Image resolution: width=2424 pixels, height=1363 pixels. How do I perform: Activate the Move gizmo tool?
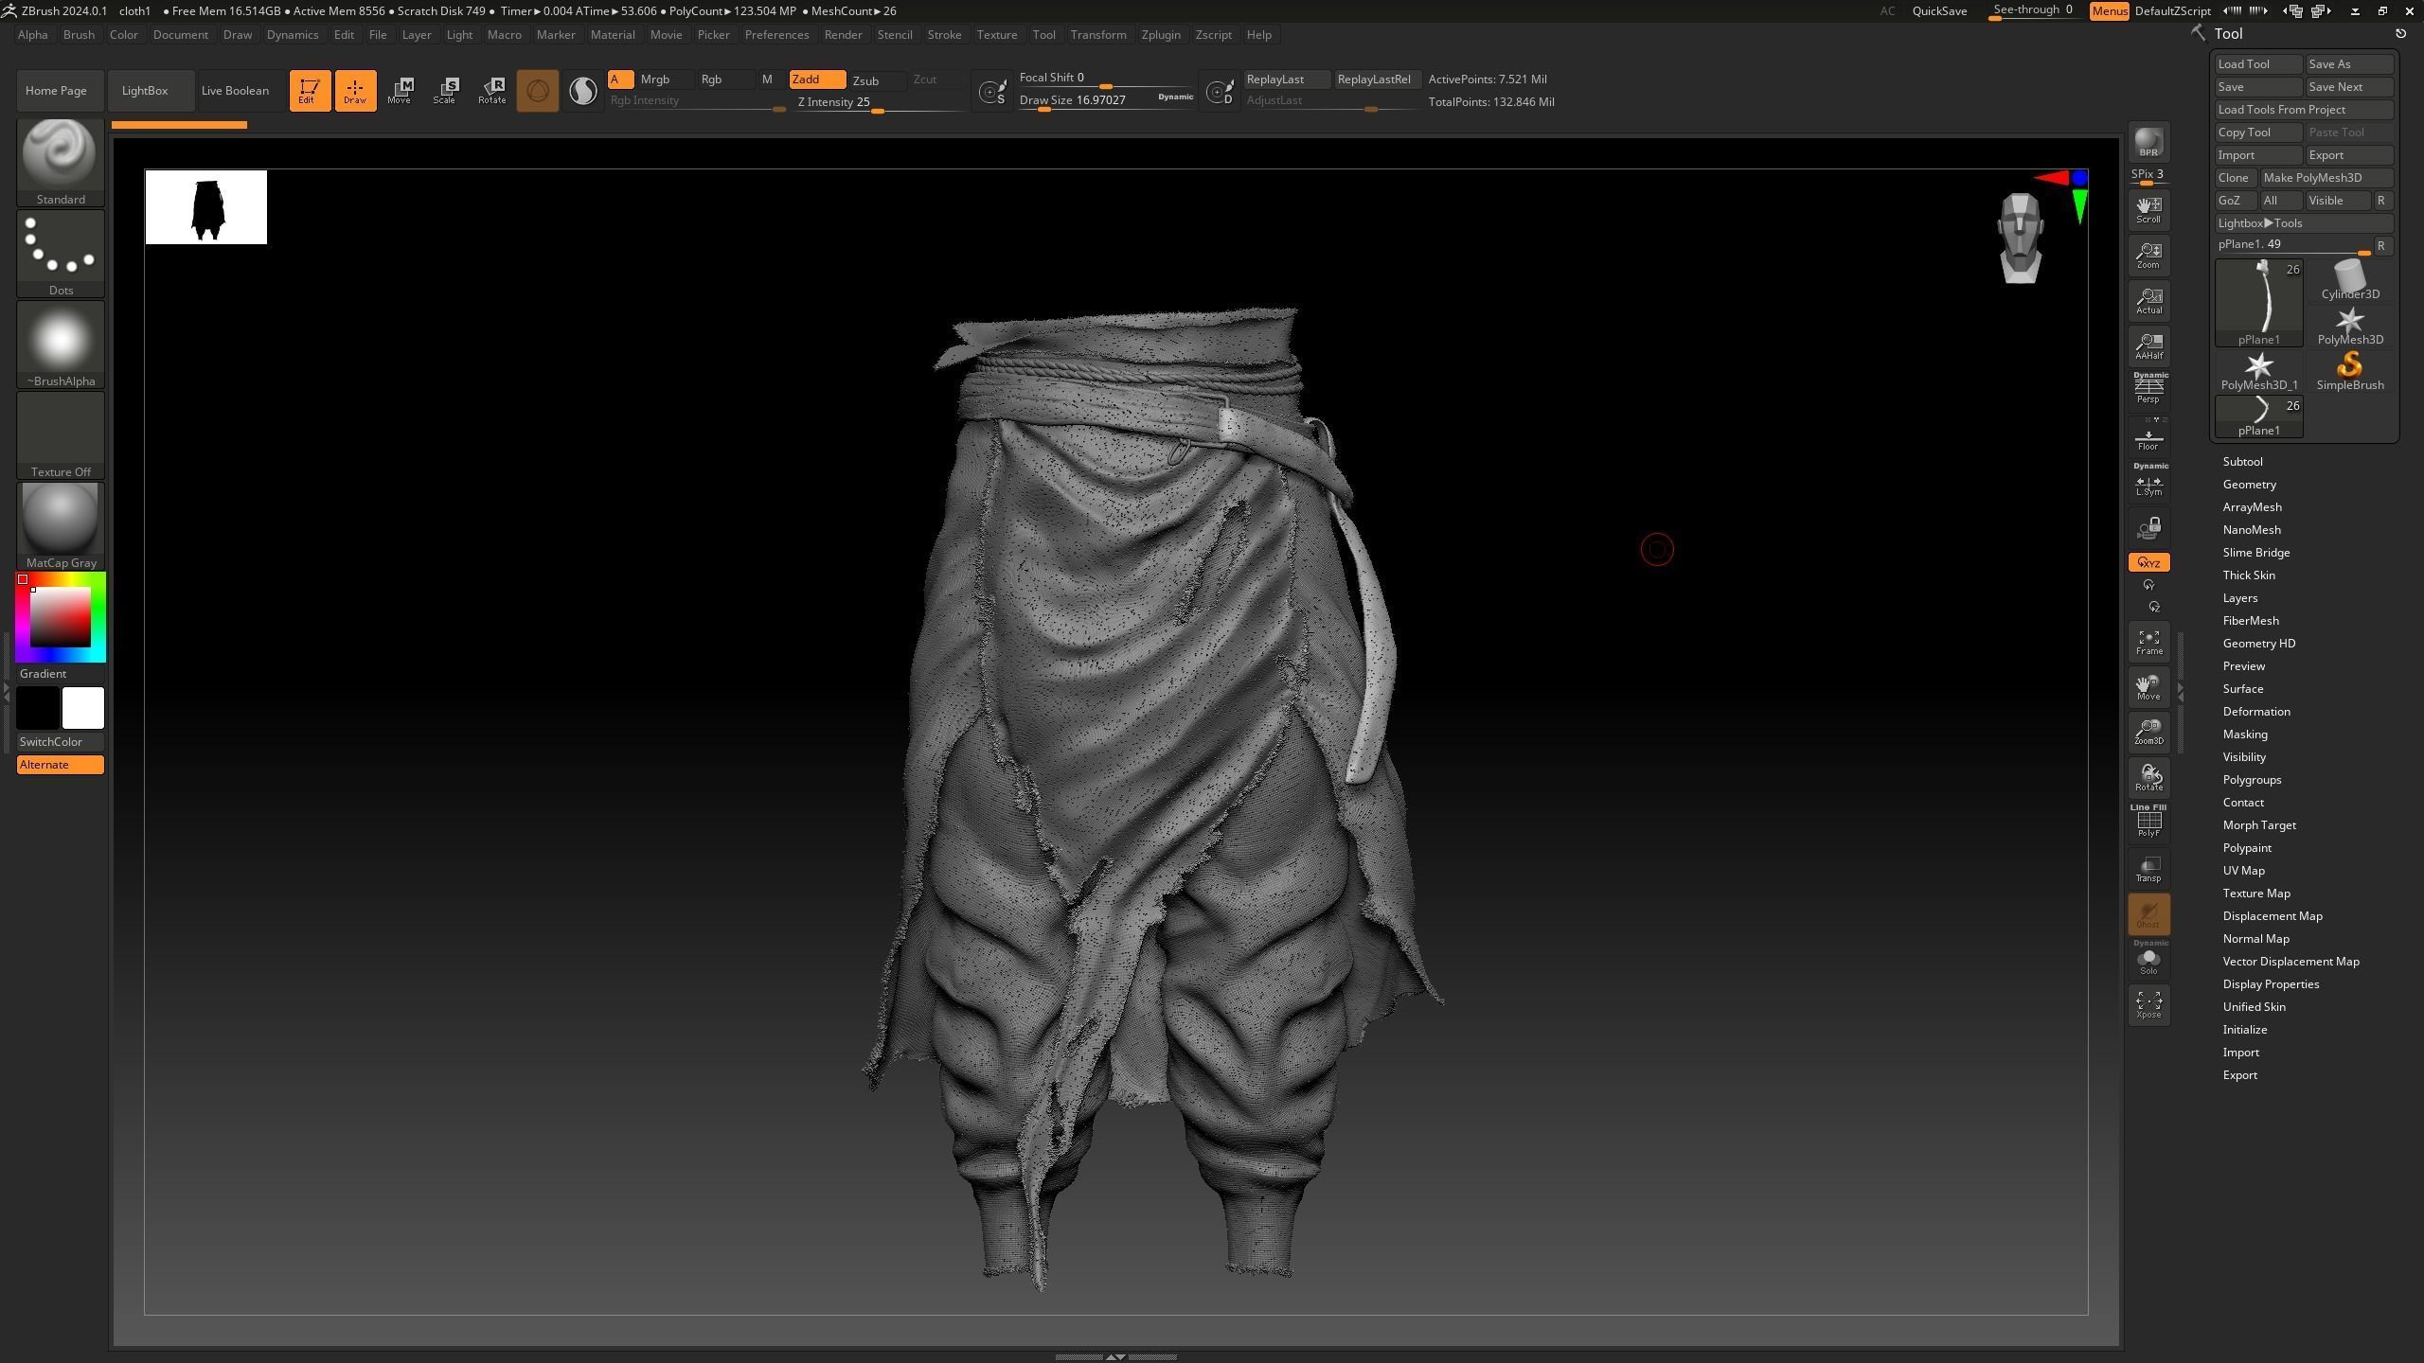(400, 91)
